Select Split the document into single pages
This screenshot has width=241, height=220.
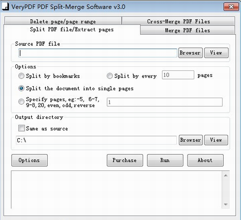(21, 88)
